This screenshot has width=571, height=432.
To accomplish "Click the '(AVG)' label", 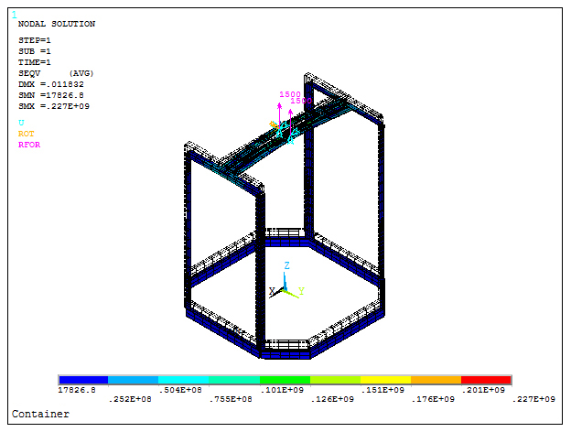I will pyautogui.click(x=81, y=73).
